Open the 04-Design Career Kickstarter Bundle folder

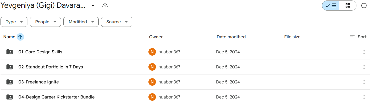pyautogui.click(x=56, y=97)
